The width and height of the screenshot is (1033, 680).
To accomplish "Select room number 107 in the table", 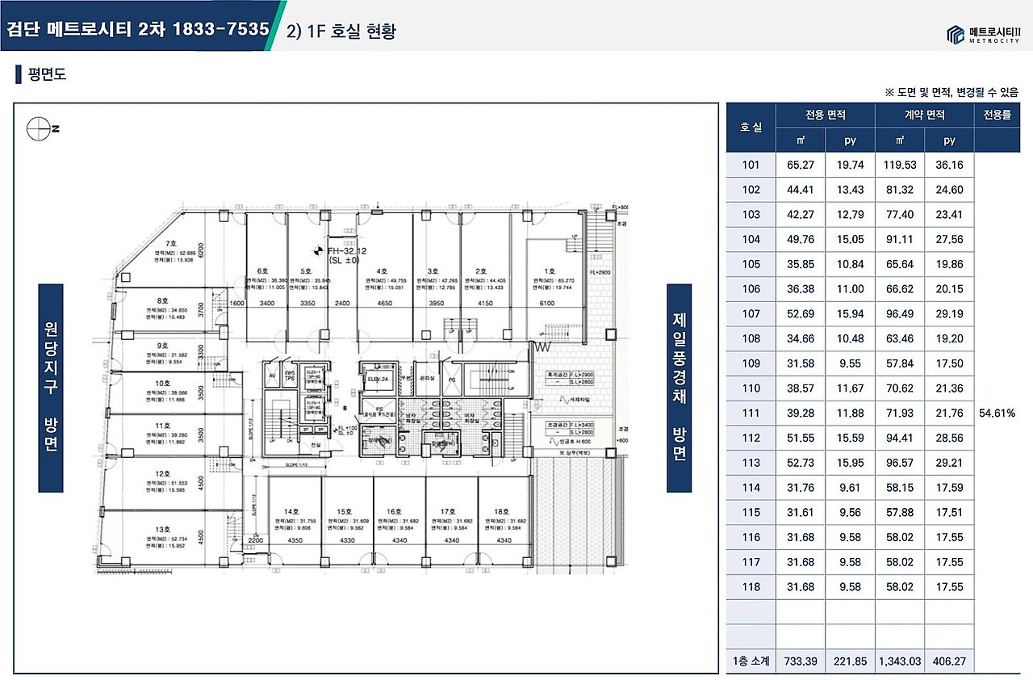I will tap(751, 314).
